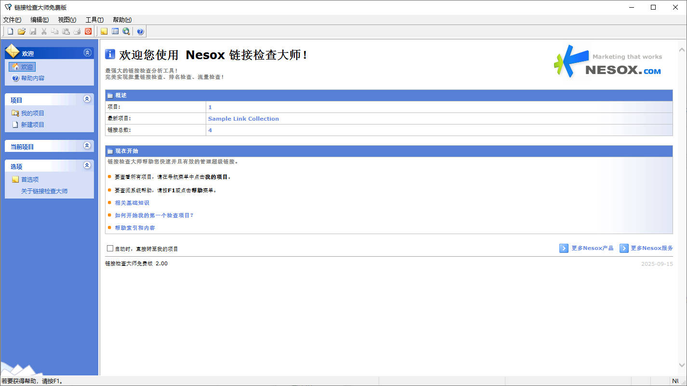687x386 pixels.
Task: Collapse the 选项 sidebar panel
Action: (87, 165)
